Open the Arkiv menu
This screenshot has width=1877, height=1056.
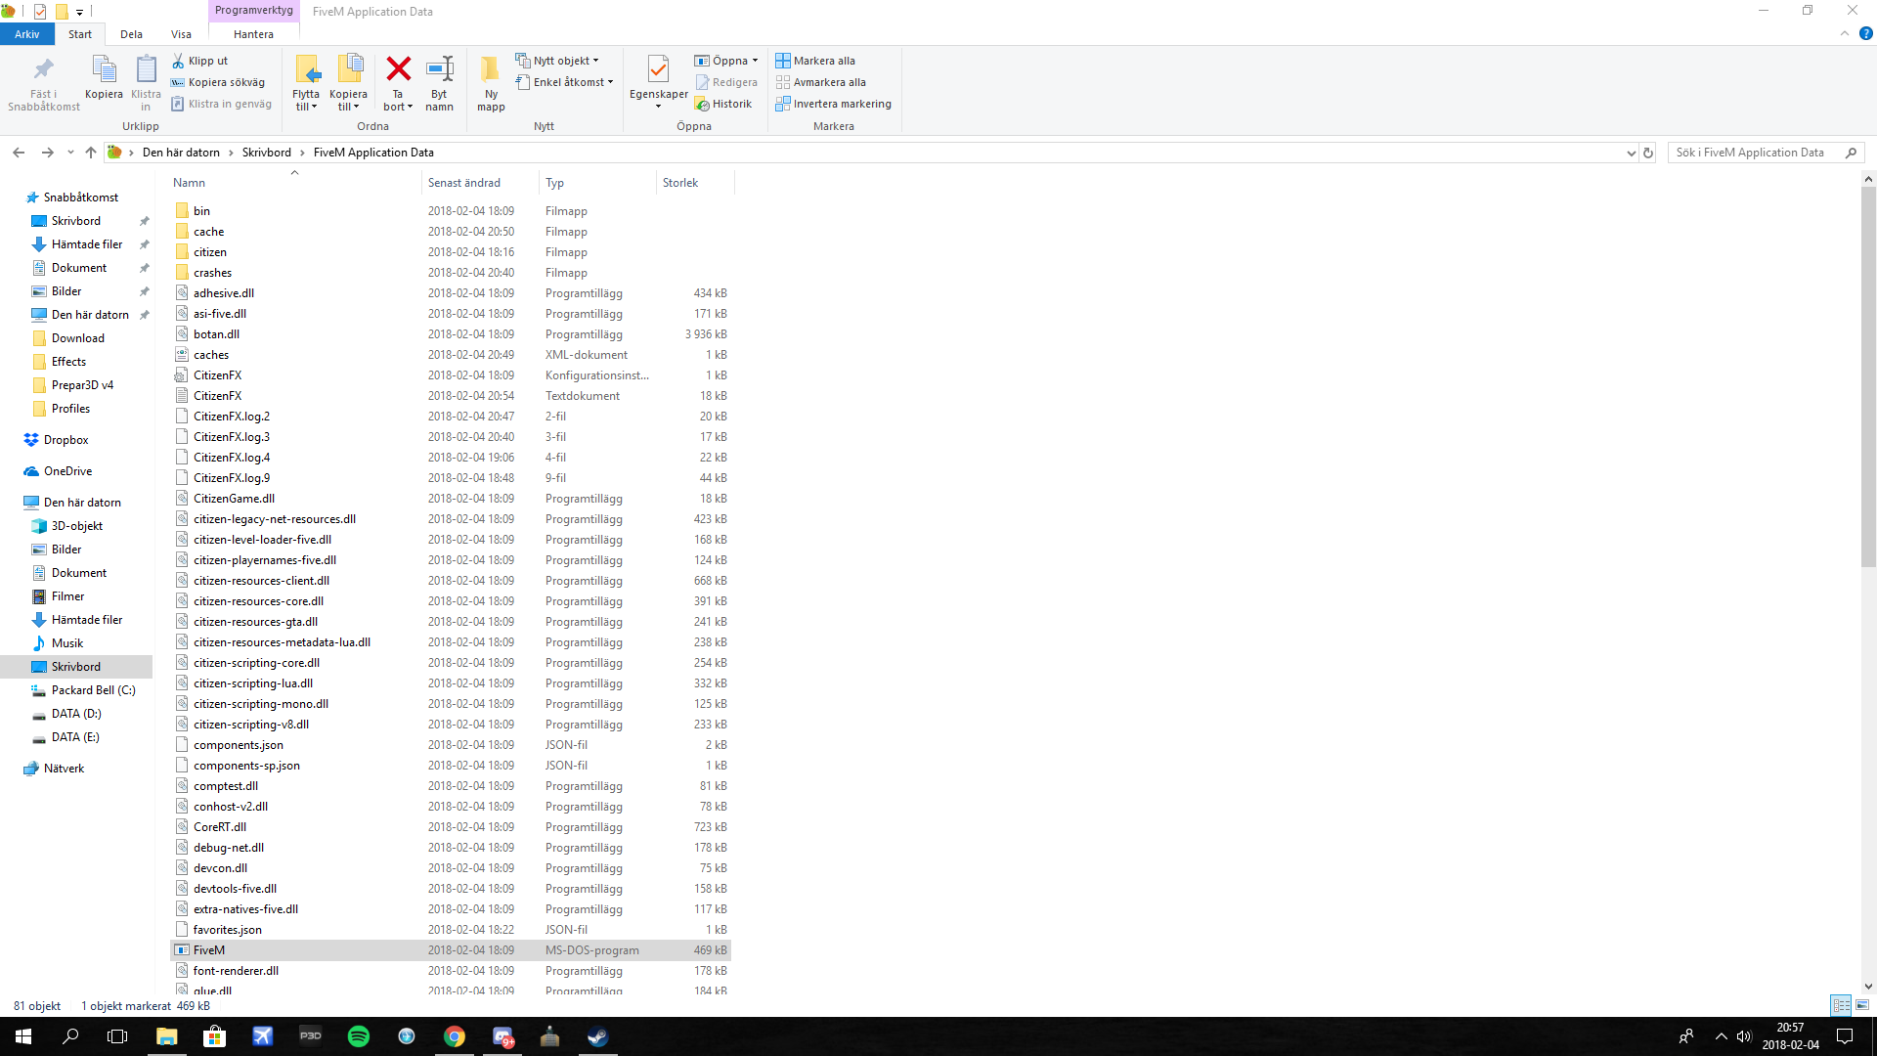(27, 34)
